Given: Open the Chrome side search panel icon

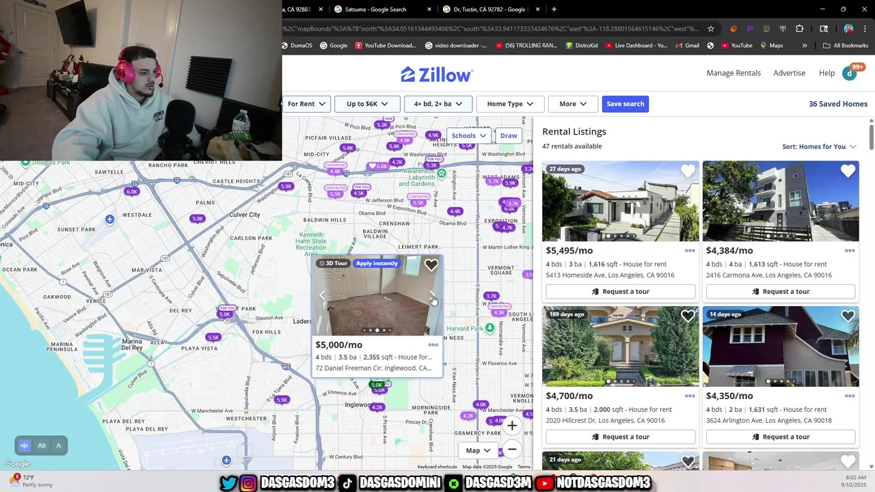Looking at the screenshot, I should 824,29.
